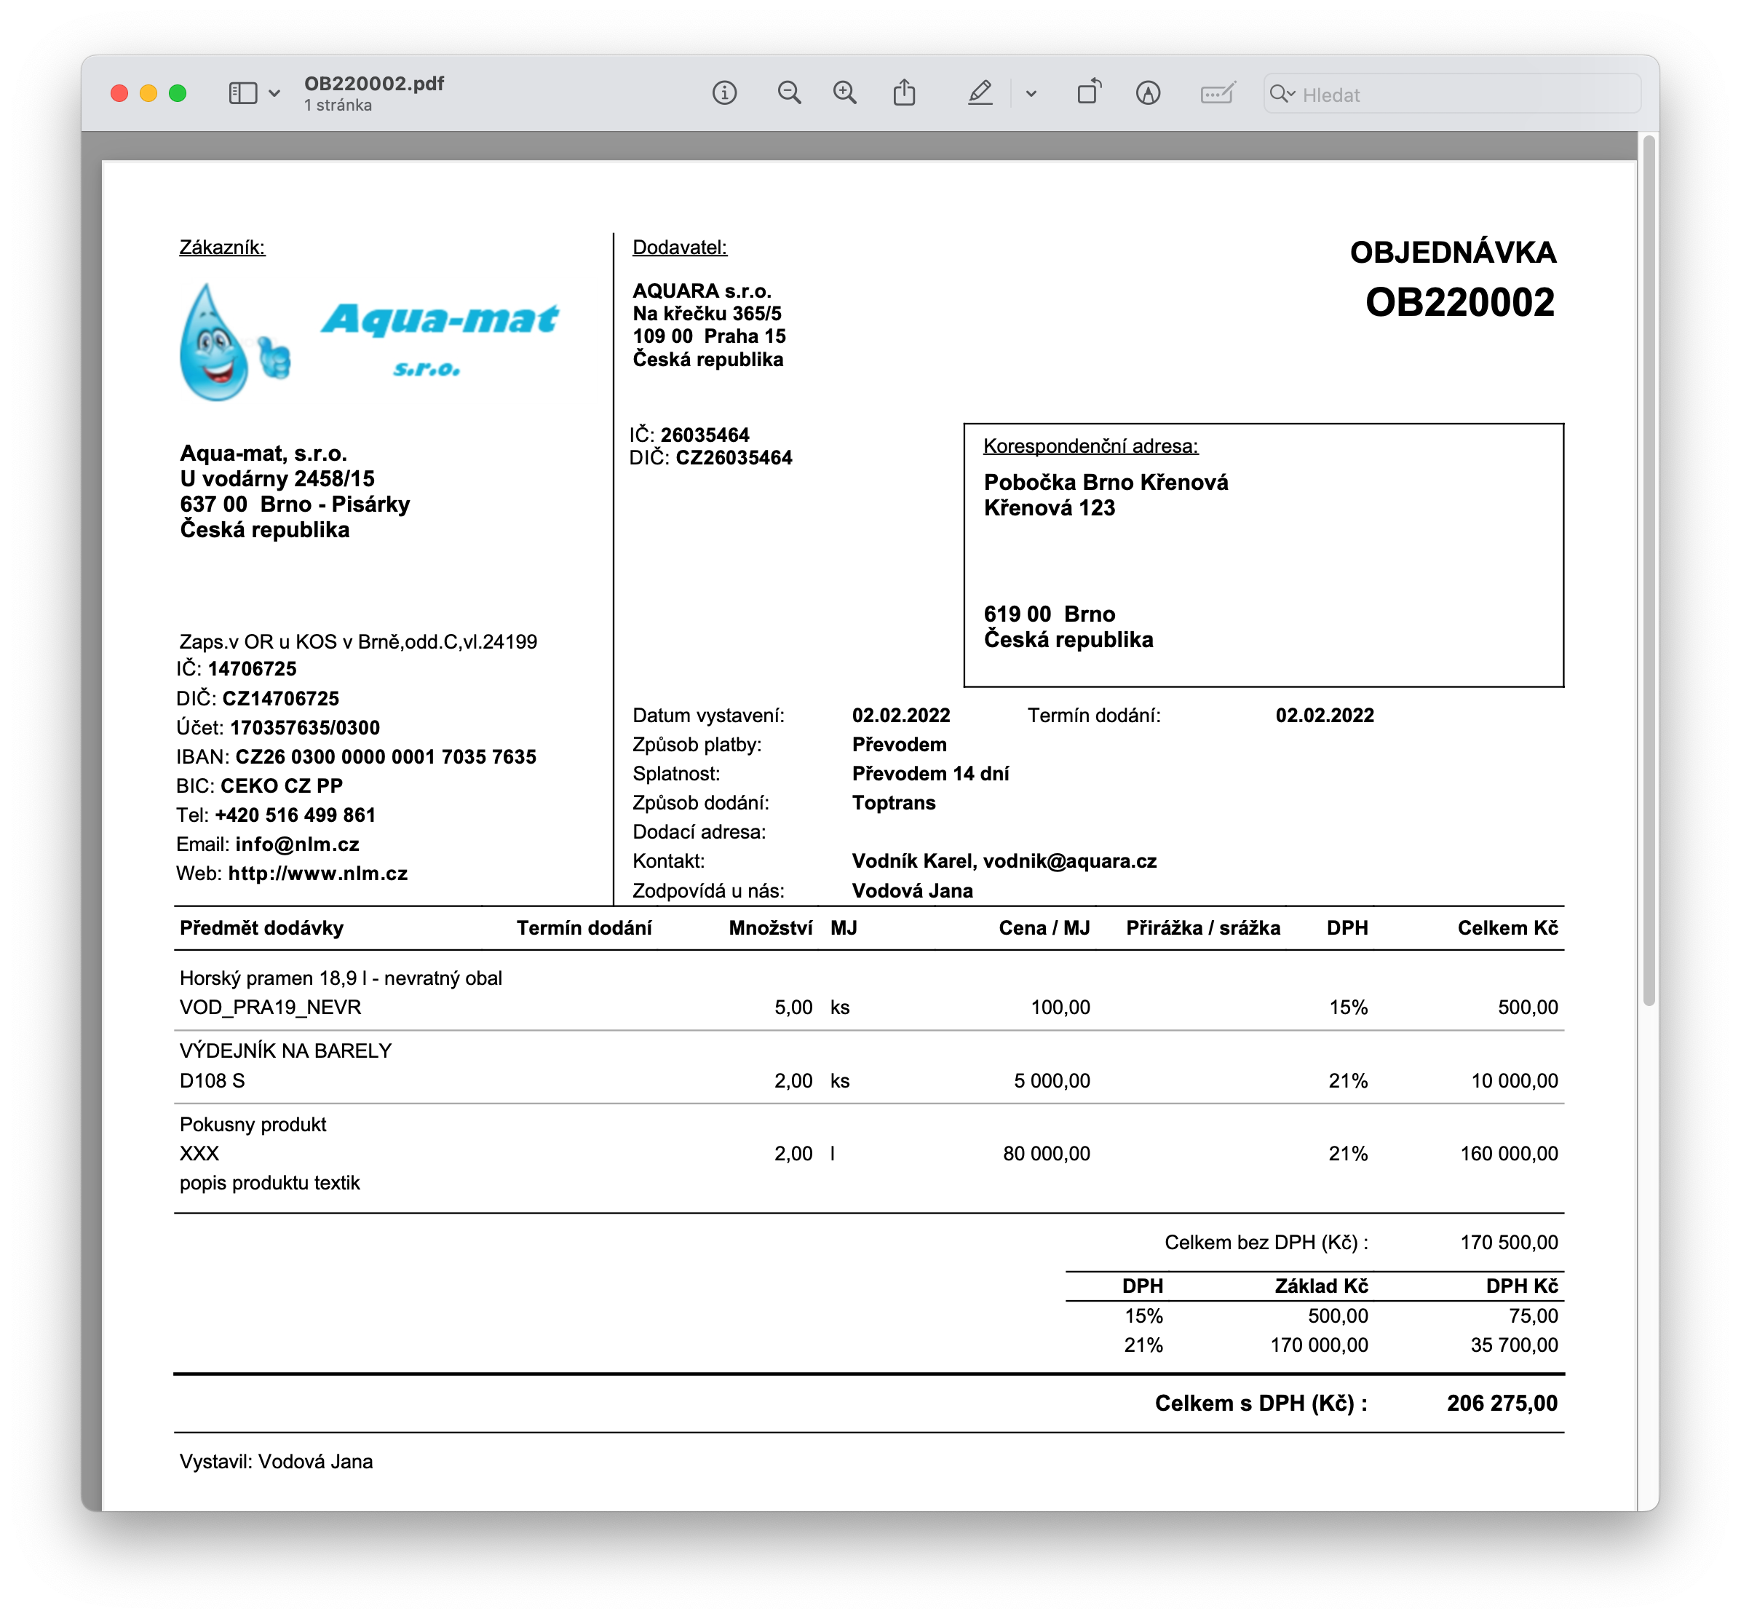
Task: Expand the highlight color options arrow
Action: (x=1031, y=94)
